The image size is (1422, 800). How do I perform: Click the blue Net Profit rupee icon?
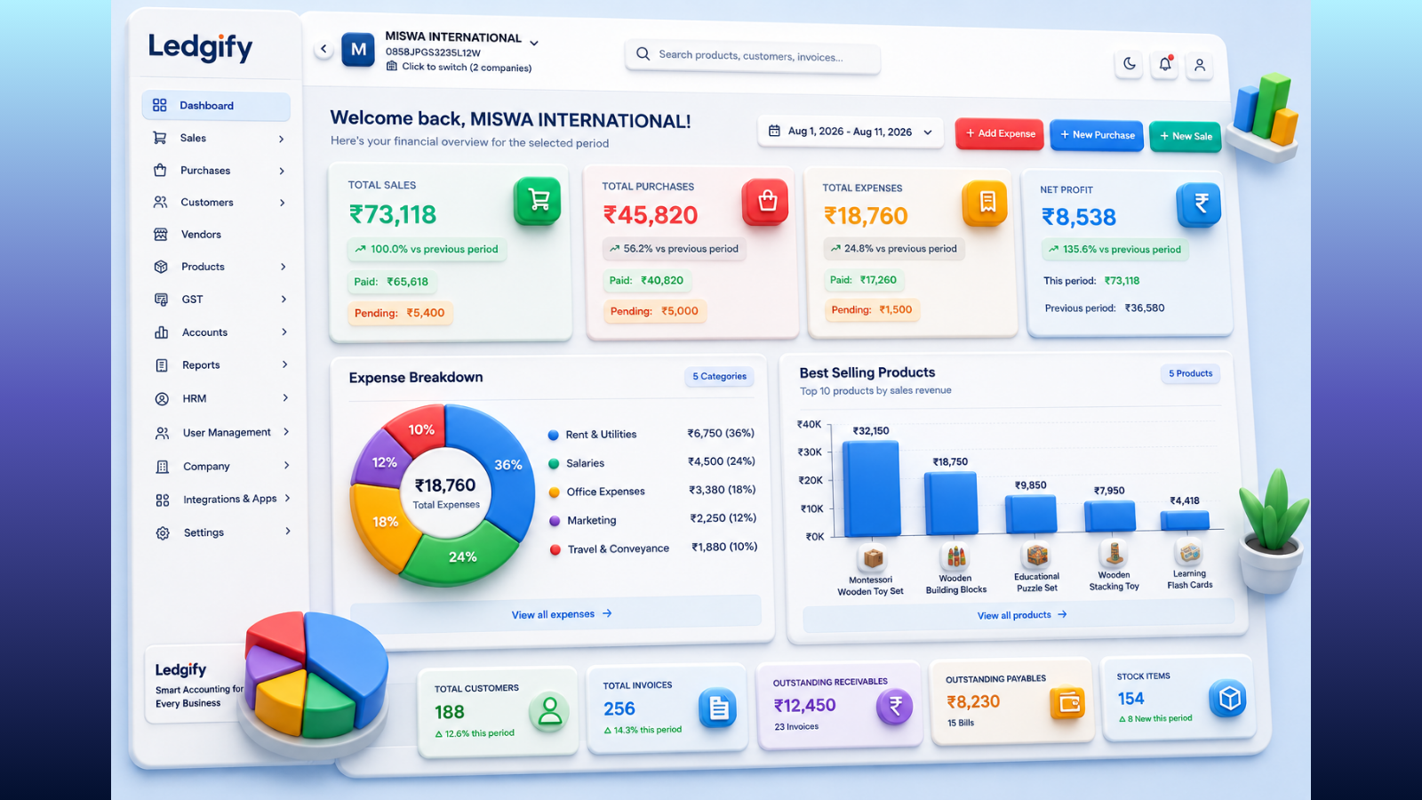1199,204
